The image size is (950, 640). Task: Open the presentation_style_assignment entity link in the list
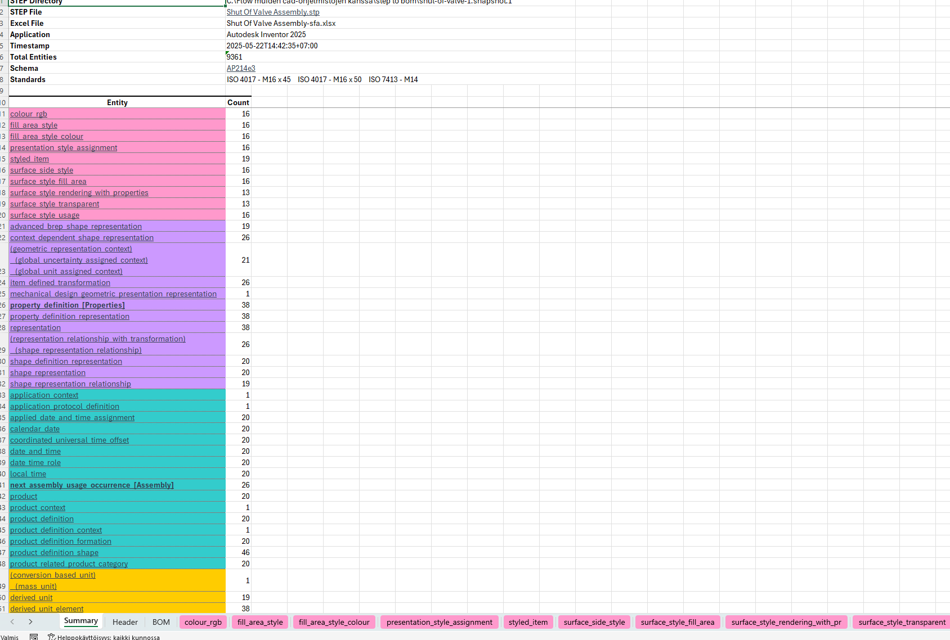coord(64,147)
